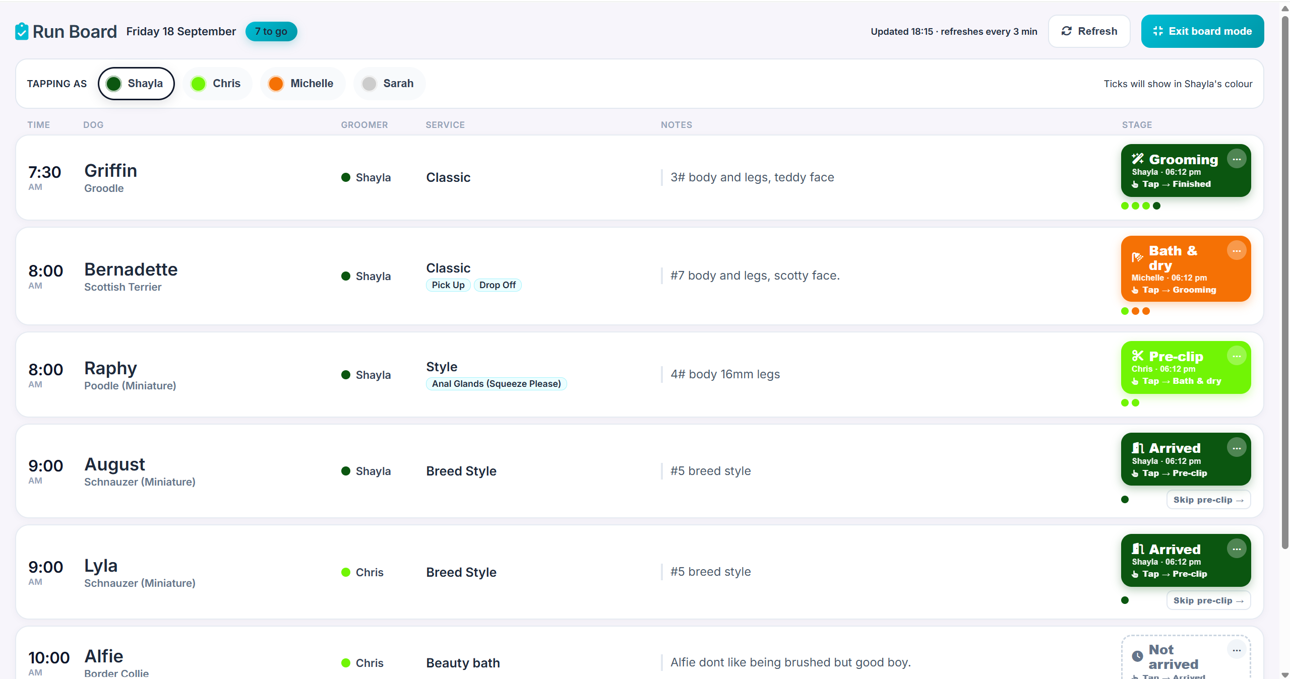
Task: Click the shower icon on Bernadette's stage card
Action: click(1137, 258)
